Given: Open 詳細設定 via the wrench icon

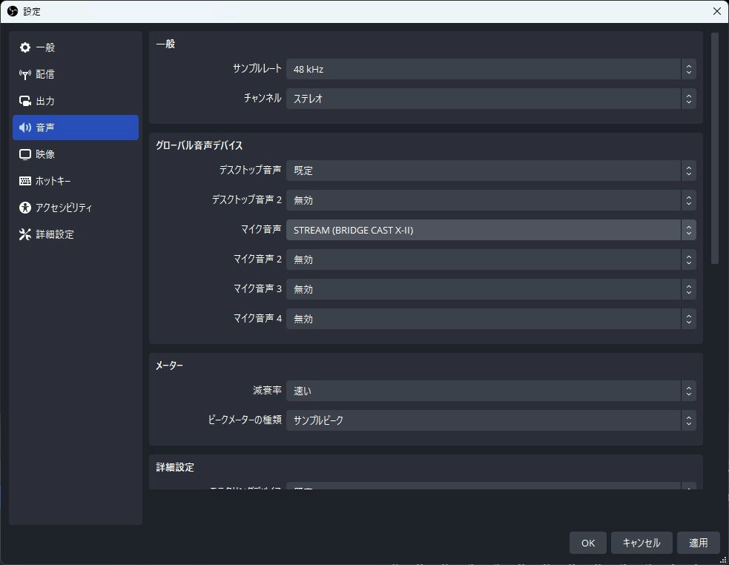Looking at the screenshot, I should [x=25, y=234].
